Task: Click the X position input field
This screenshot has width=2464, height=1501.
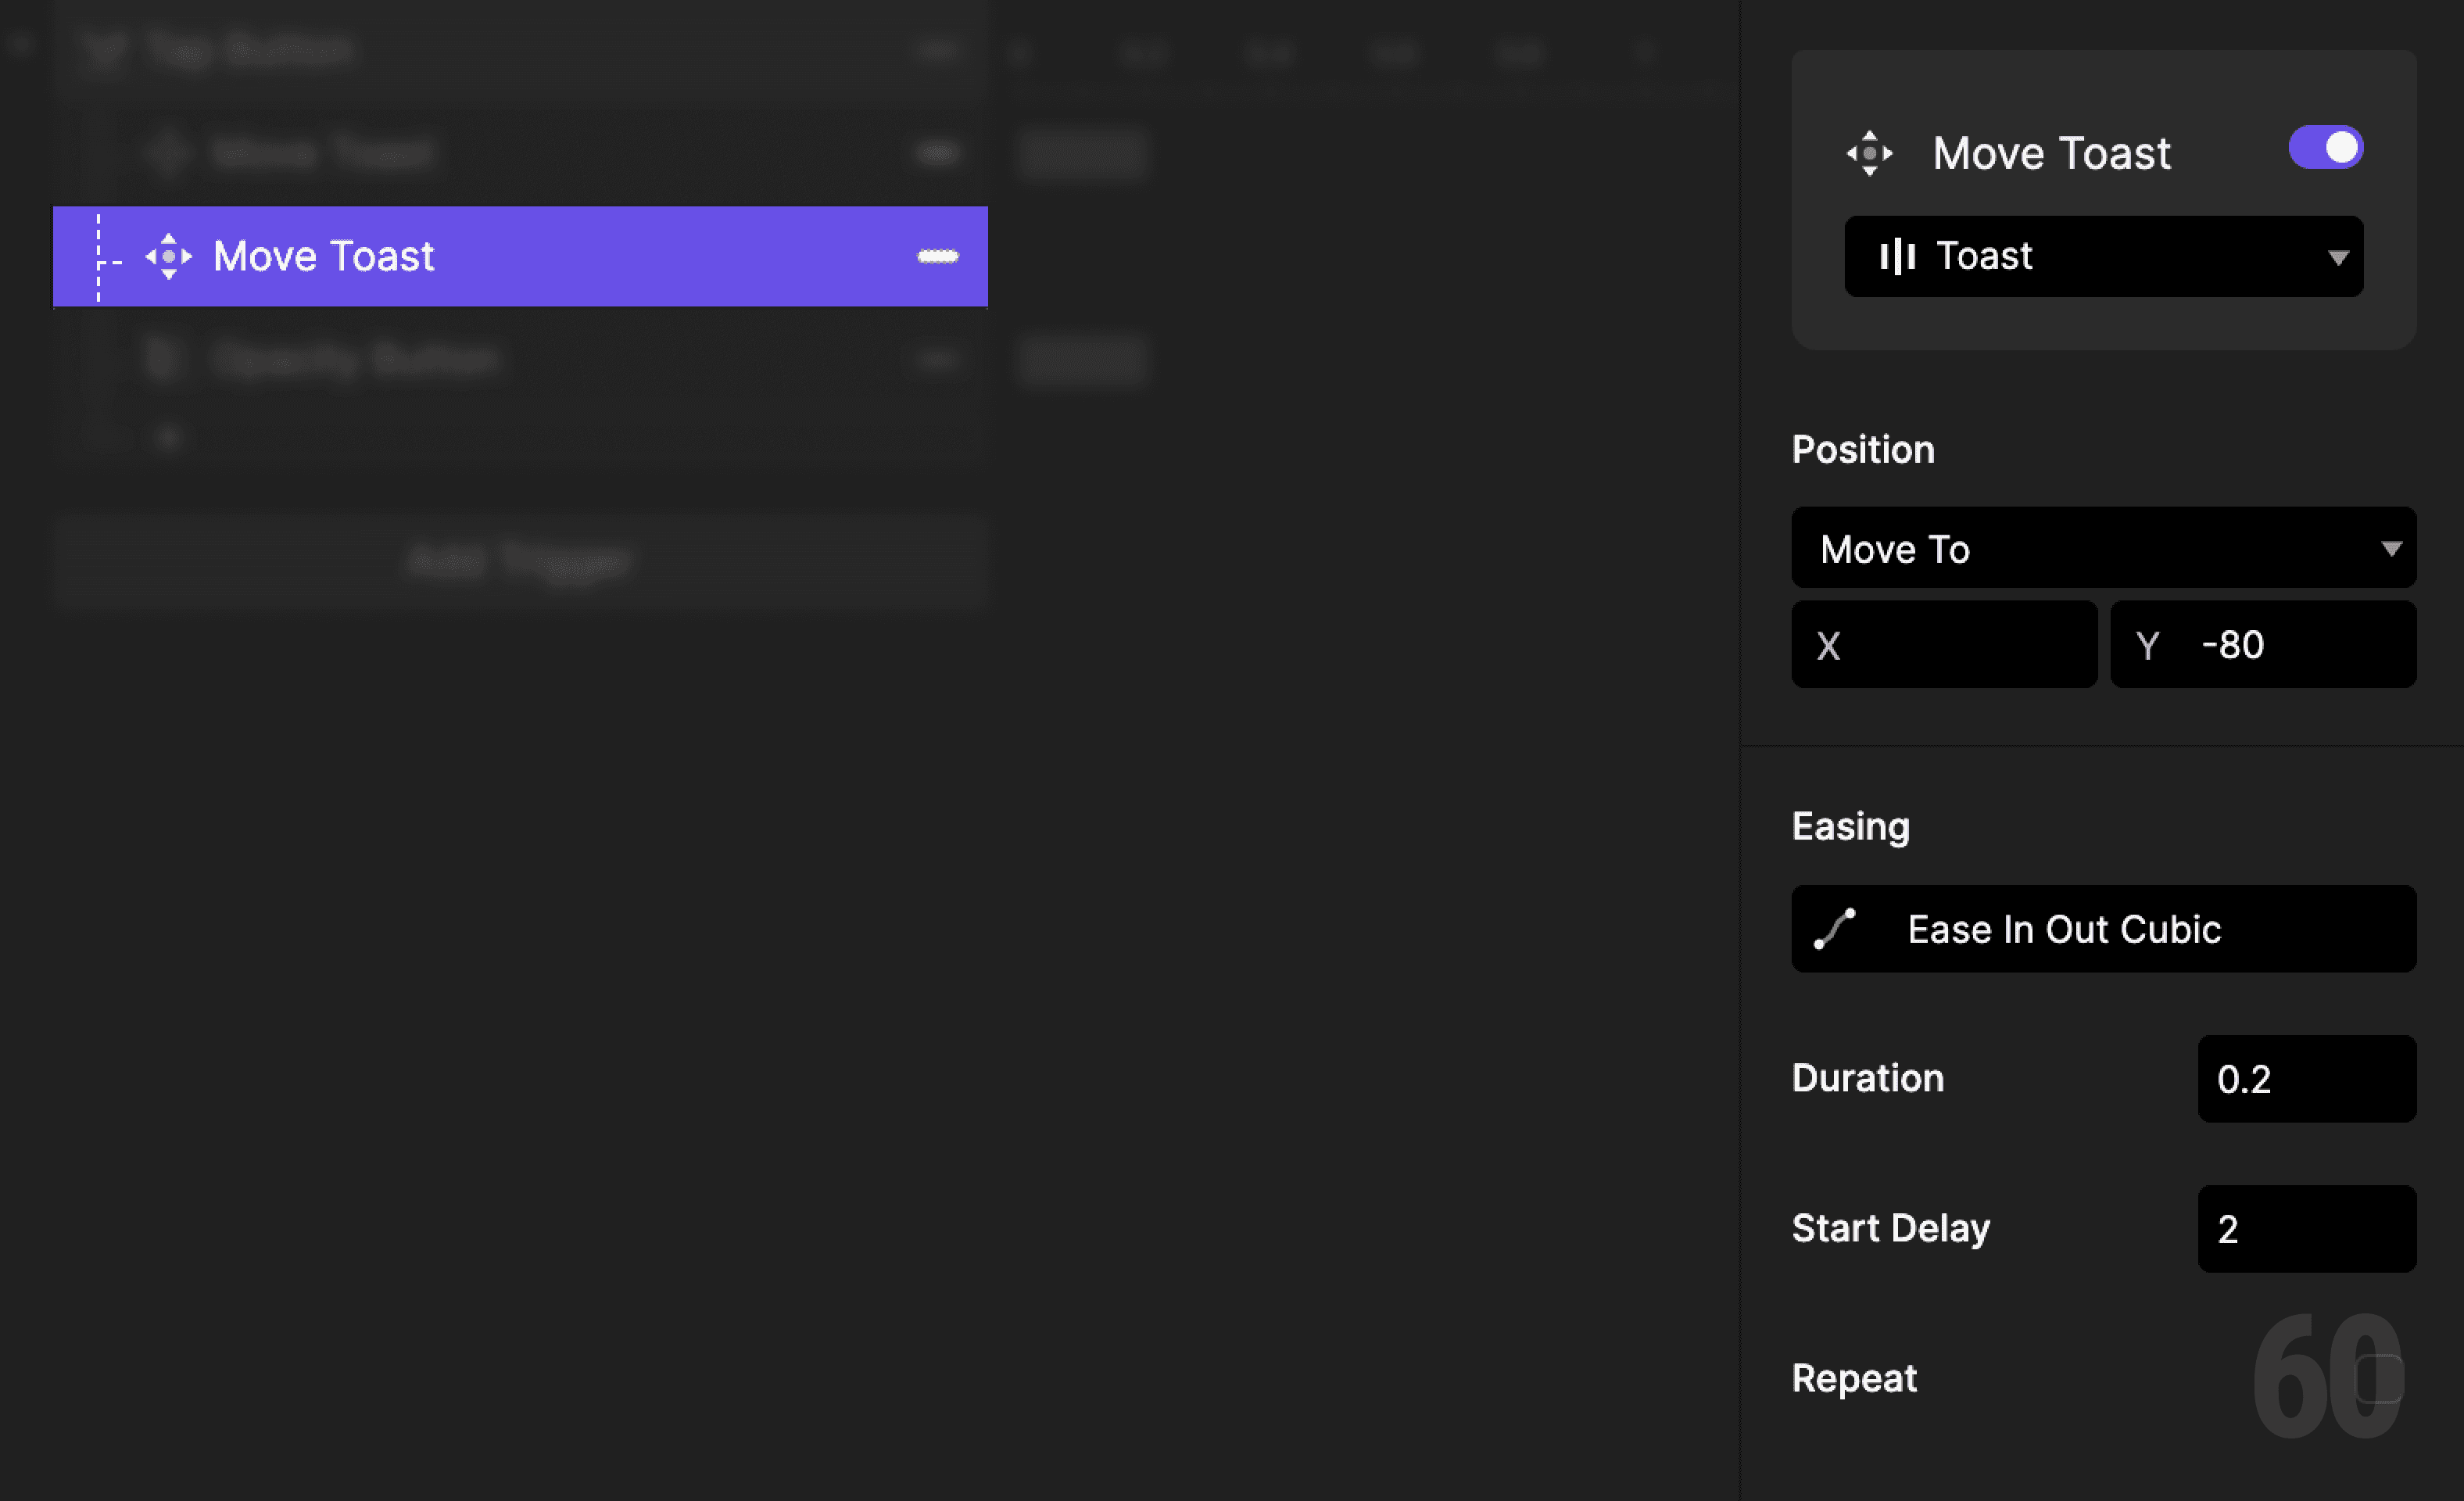Action: (x=1944, y=644)
